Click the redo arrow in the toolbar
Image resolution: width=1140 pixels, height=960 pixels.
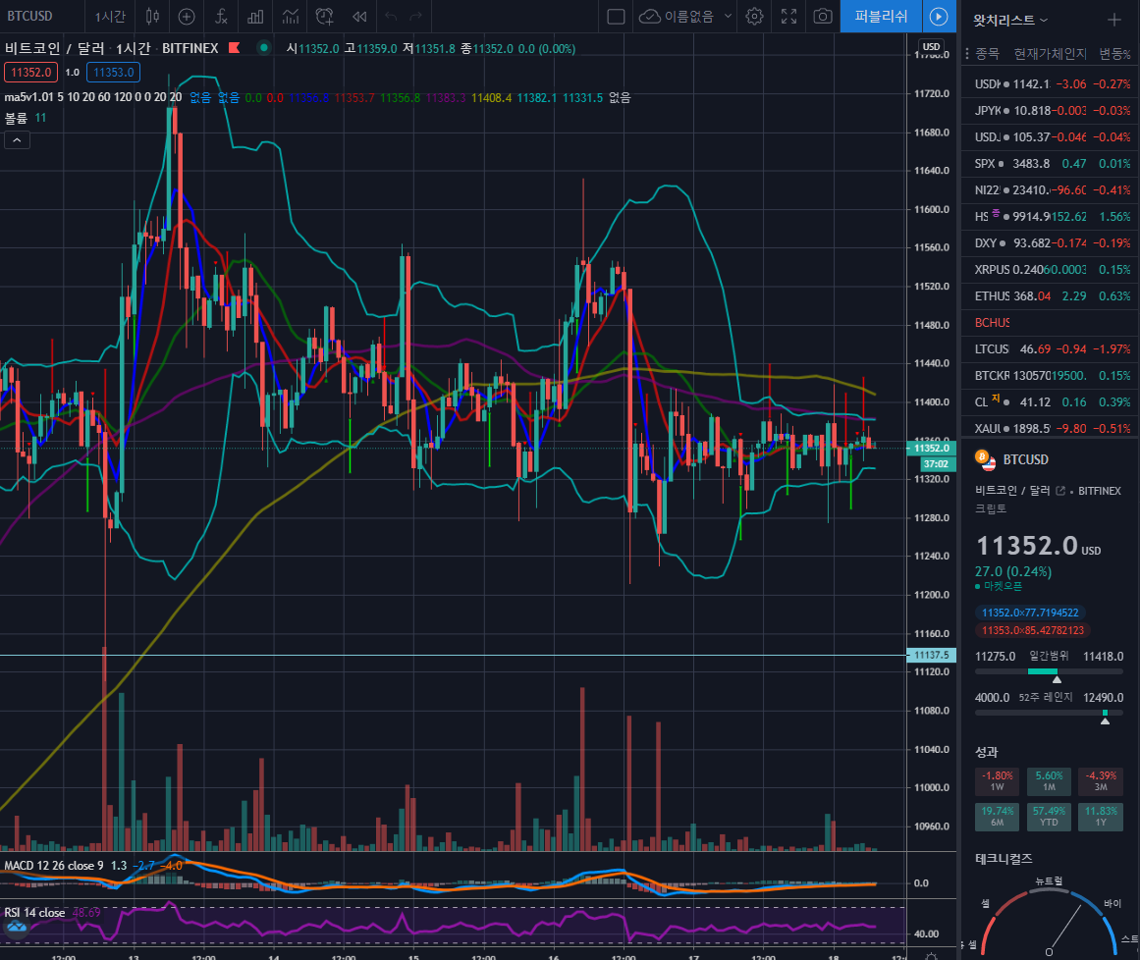click(x=416, y=16)
